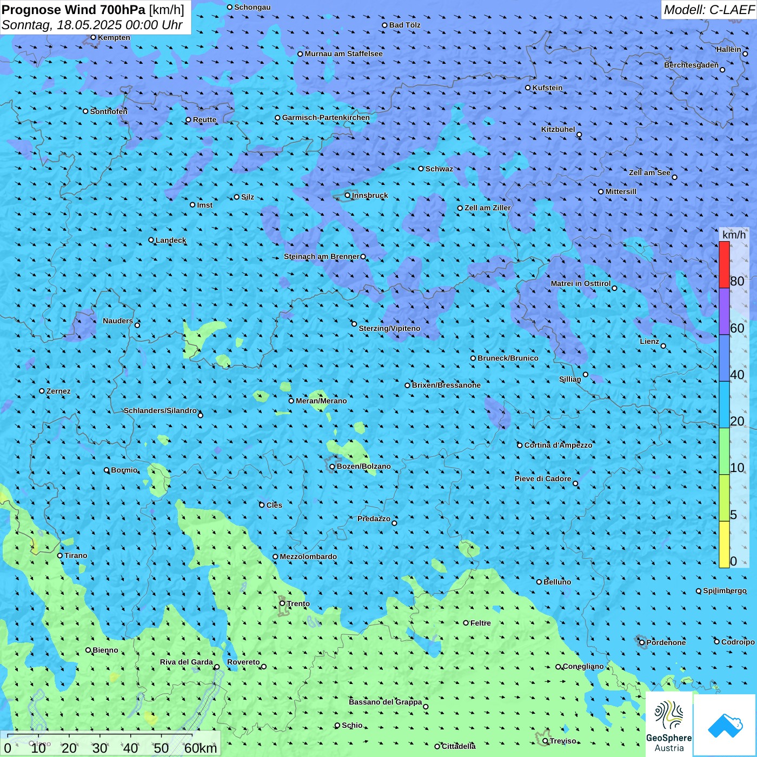Click the Kufstein city marker
This screenshot has height=757, width=757.
tap(528, 88)
